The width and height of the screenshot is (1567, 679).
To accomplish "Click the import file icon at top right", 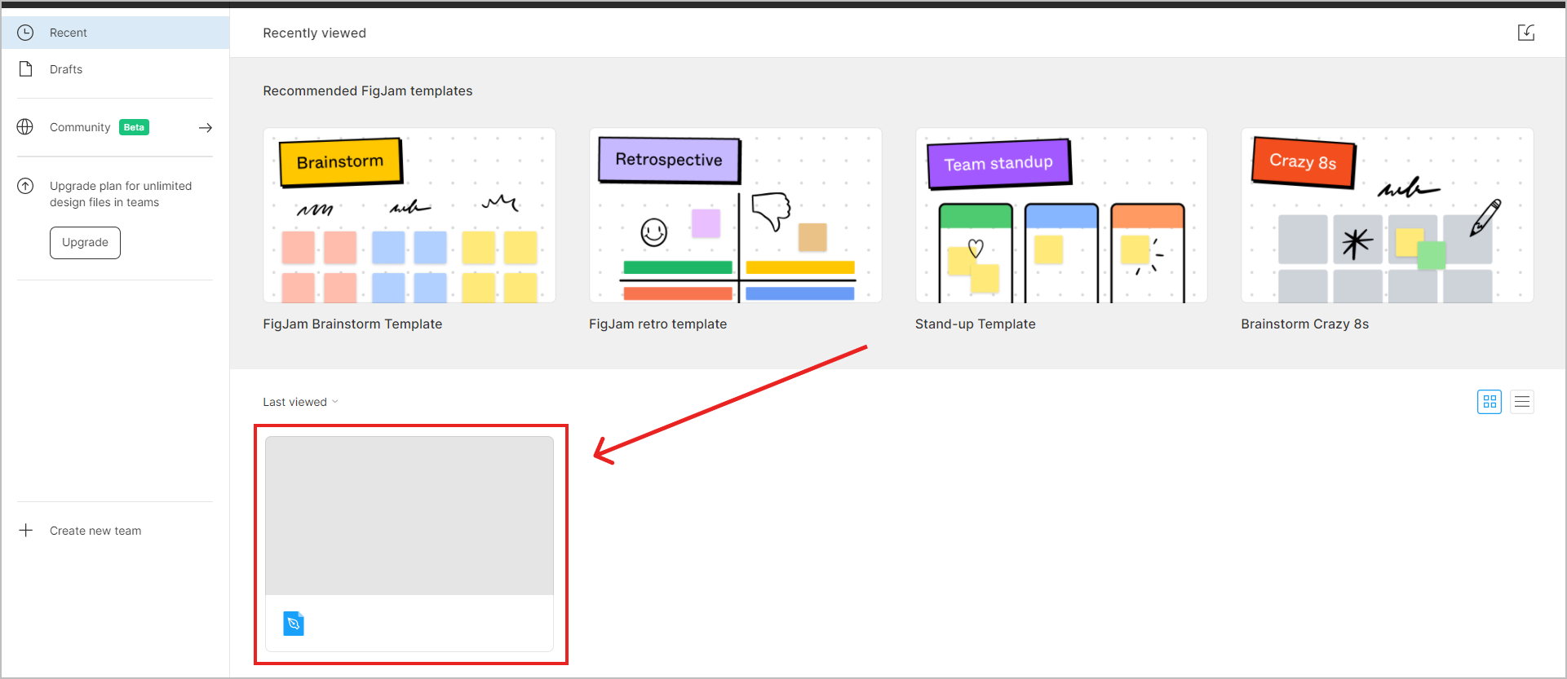I will pos(1526,33).
